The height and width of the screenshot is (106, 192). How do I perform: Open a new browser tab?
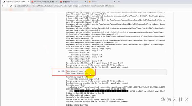tap(119, 2)
